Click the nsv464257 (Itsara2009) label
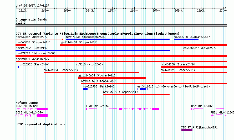 [98, 81]
